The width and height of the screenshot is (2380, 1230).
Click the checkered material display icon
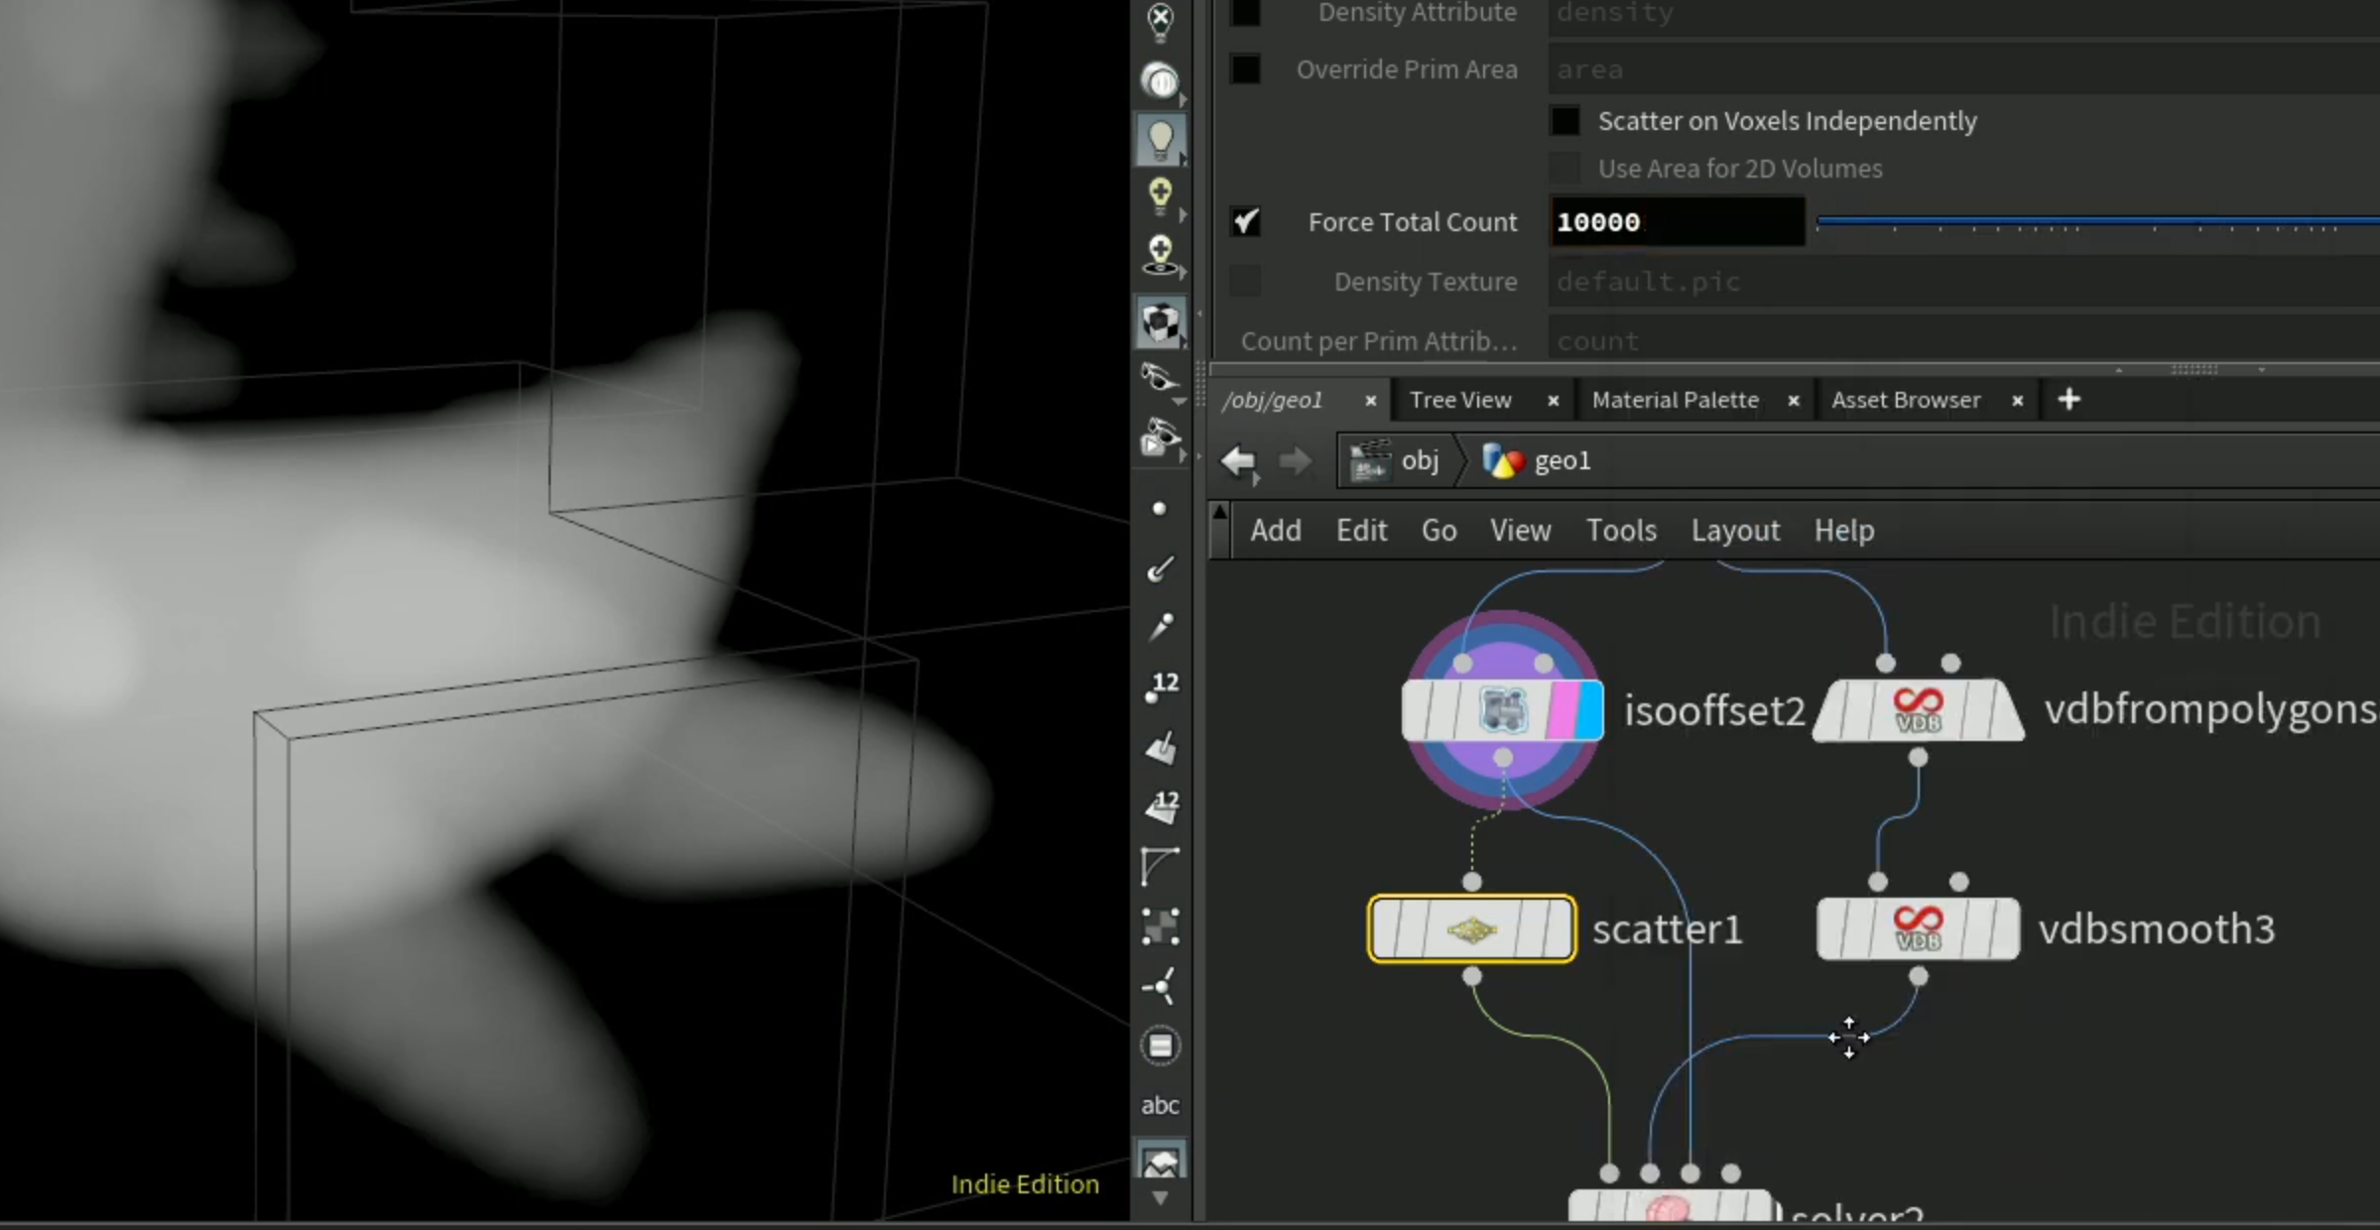[x=1160, y=323]
